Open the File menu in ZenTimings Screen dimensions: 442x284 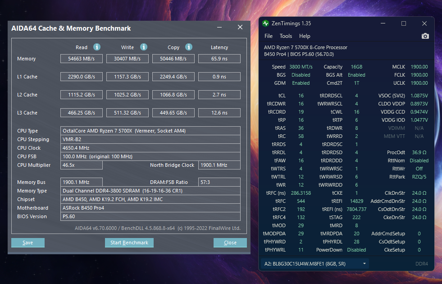click(x=269, y=36)
